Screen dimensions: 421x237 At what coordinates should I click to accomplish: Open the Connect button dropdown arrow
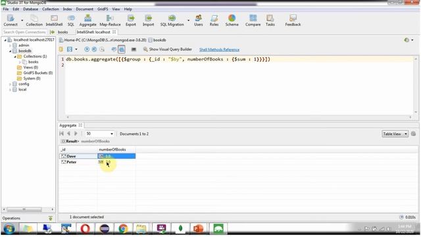pos(22,20)
